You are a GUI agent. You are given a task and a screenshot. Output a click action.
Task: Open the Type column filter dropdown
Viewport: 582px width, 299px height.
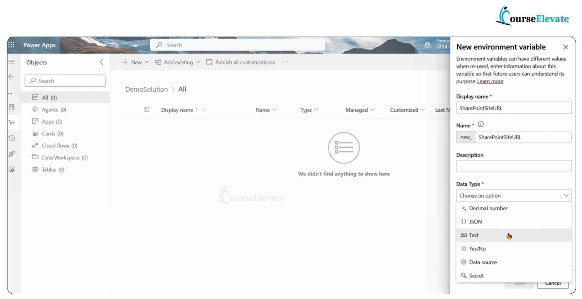pos(318,110)
